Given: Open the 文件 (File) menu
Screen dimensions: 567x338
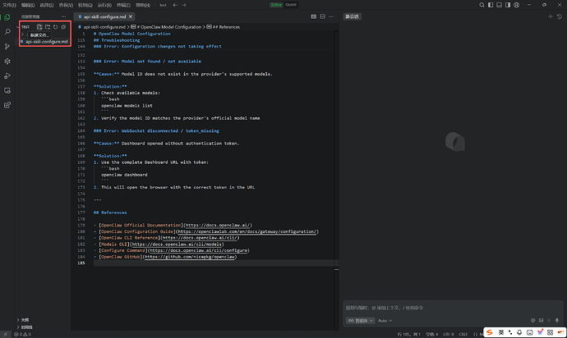Looking at the screenshot, I should [10, 5].
